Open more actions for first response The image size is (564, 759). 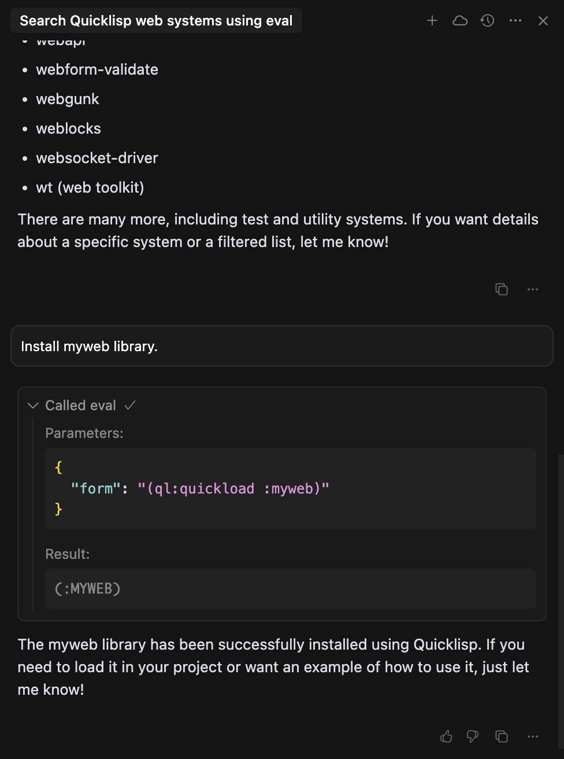[533, 289]
